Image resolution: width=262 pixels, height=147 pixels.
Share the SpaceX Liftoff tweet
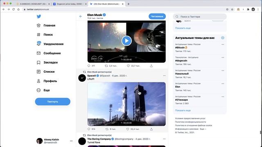click(151, 129)
